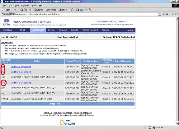179x130 pixels.
Task: Click comment bubble icon for request 358
Action: click(x=53, y=77)
